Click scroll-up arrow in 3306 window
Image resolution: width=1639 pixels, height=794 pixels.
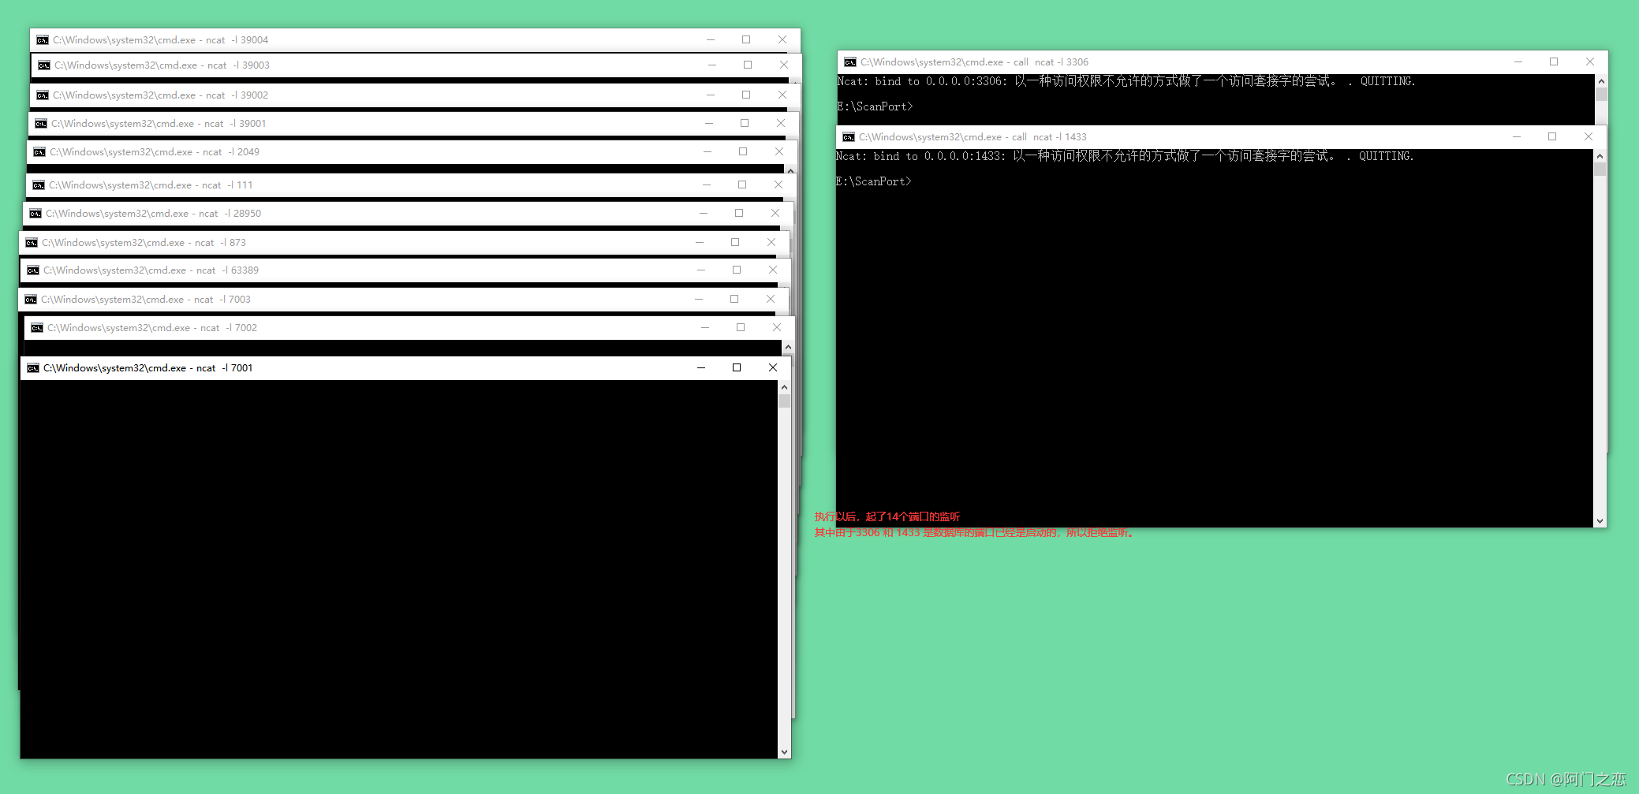point(1601,81)
